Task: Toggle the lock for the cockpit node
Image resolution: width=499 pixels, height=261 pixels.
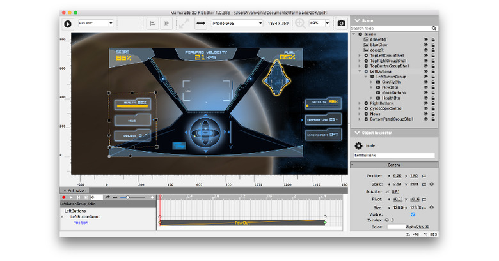Action: tap(433, 50)
